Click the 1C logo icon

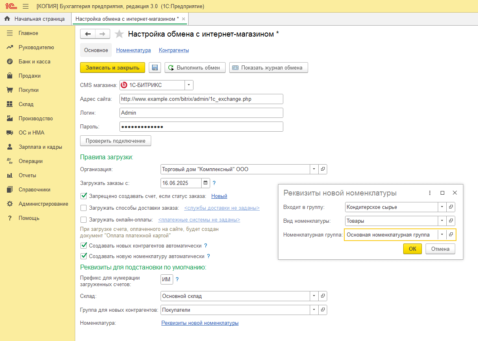[11, 6]
